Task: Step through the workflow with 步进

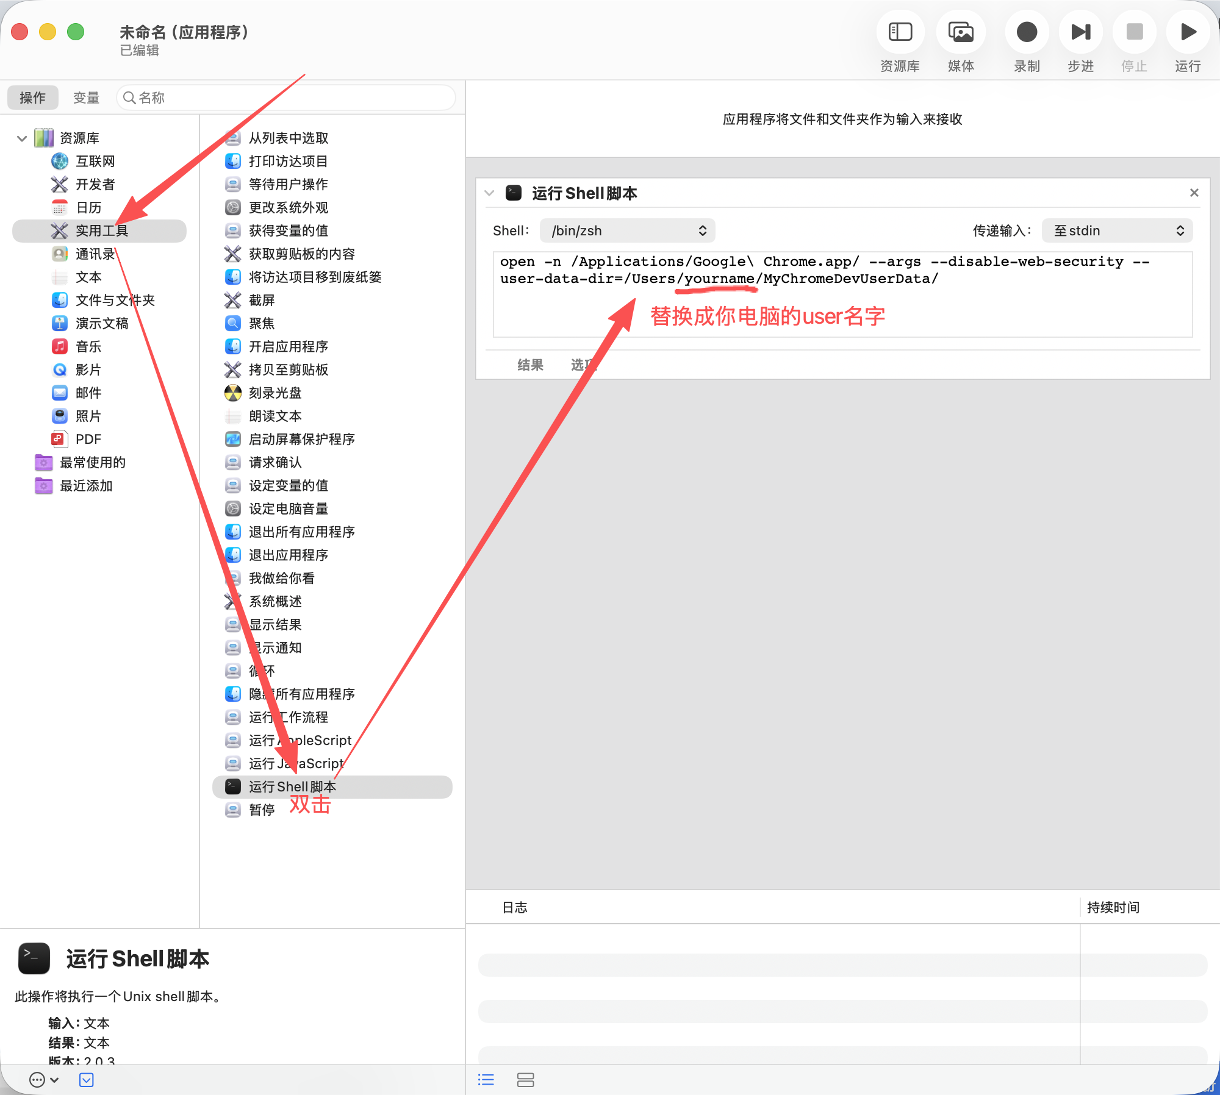Action: pos(1080,31)
